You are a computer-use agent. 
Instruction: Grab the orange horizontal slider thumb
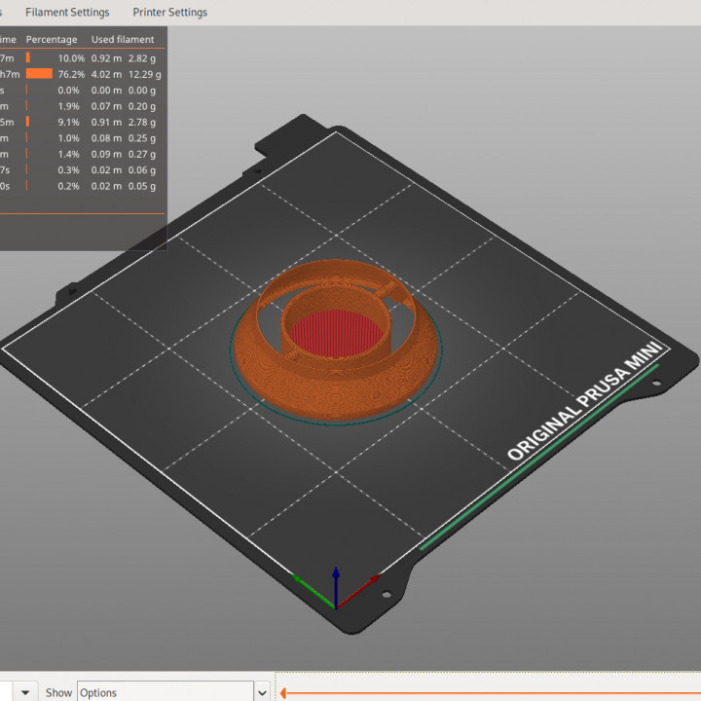point(282,693)
